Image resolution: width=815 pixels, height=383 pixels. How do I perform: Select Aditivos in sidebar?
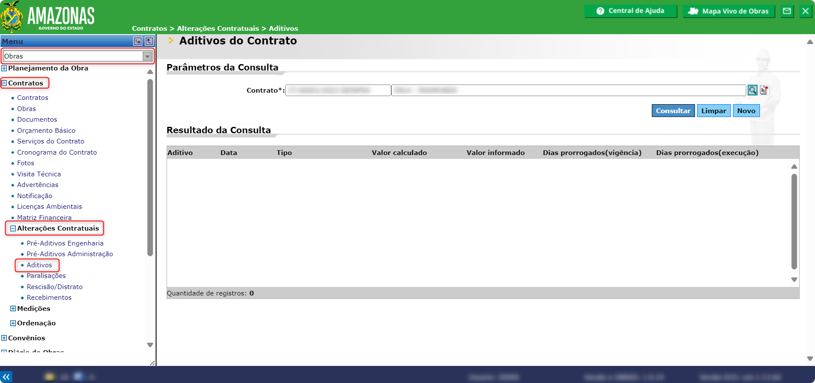pos(39,265)
